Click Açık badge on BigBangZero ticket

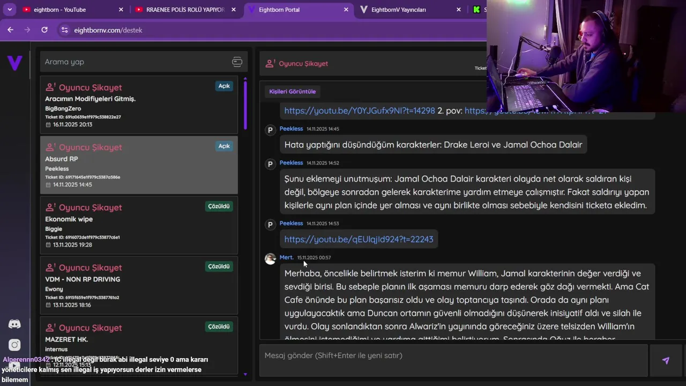[x=224, y=86]
